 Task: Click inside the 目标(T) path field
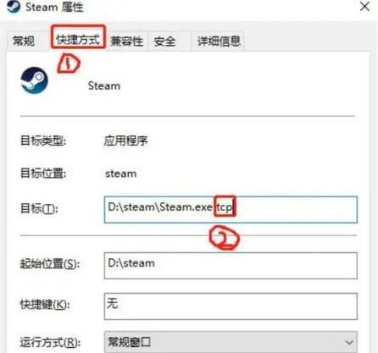[x=231, y=210]
